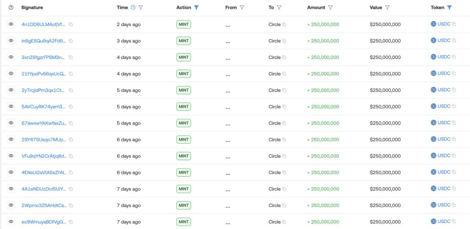Copy signature ec9WmuyaBDfVgG
The height and width of the screenshot is (229, 470).
(x=71, y=222)
